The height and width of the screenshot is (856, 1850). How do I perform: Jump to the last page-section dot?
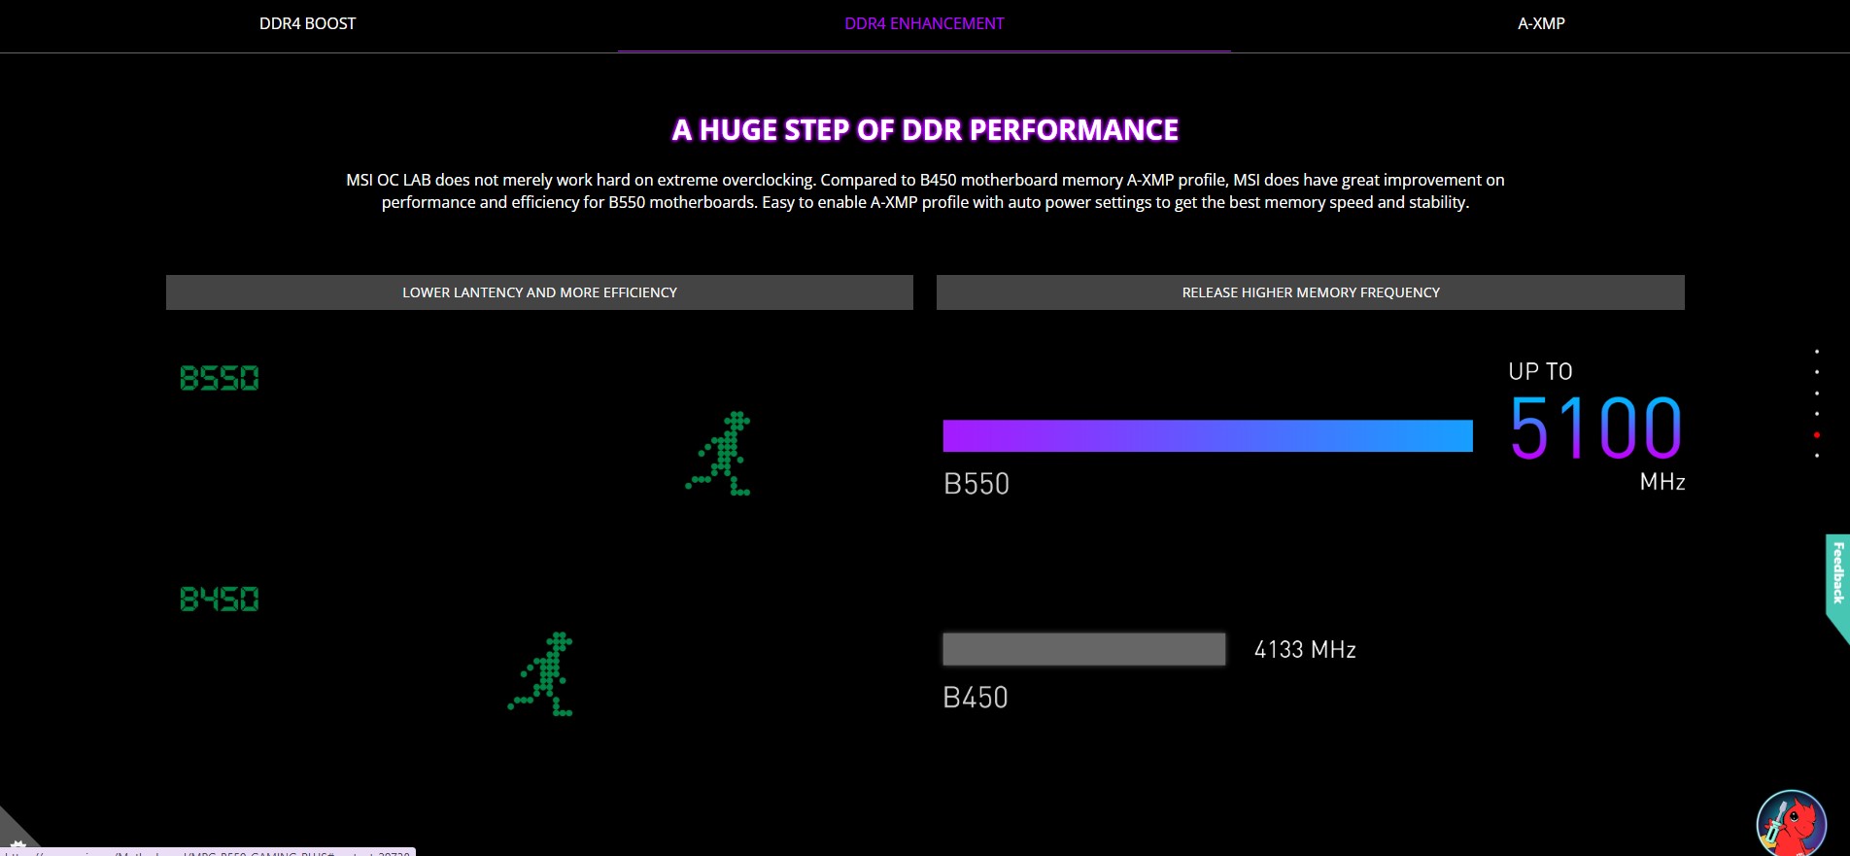pyautogui.click(x=1816, y=456)
